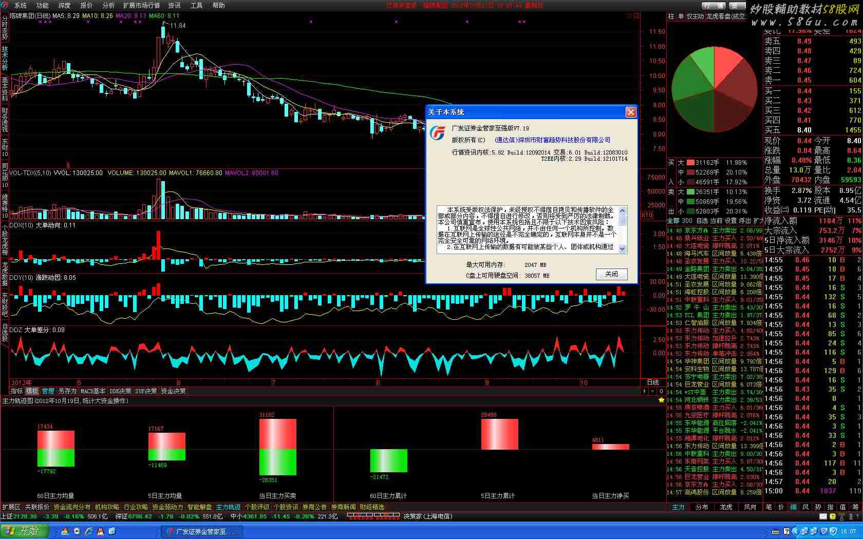Select the 分时走势 left sidebar item
This screenshot has width=863, height=539.
(x=5, y=27)
